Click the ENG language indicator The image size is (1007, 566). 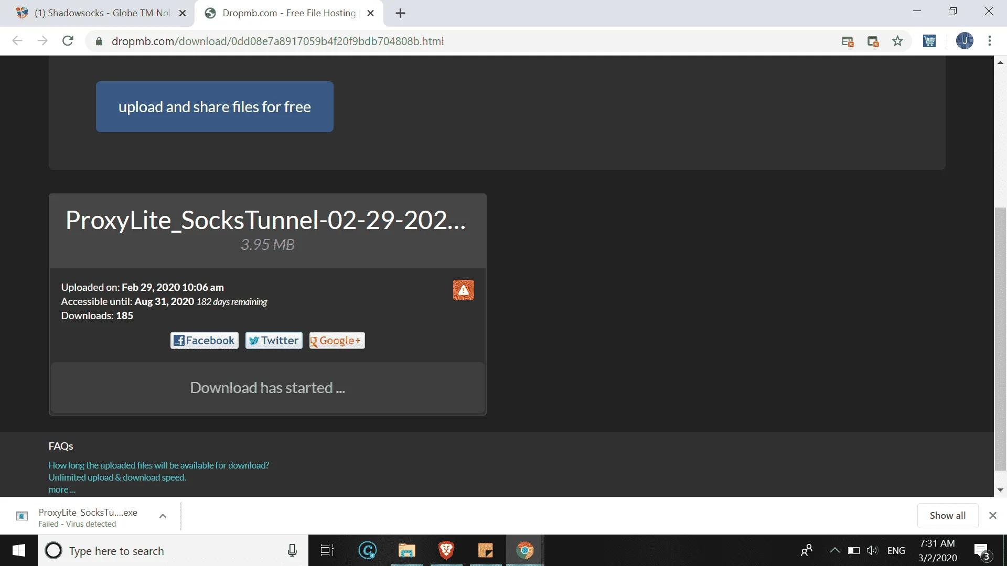coord(896,551)
